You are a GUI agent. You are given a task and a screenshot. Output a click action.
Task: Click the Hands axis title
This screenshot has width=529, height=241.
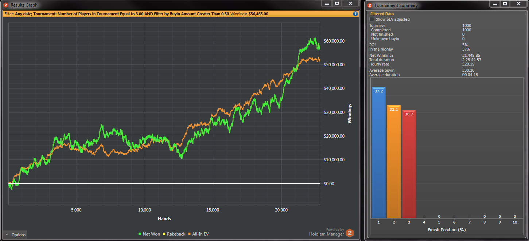[164, 219]
